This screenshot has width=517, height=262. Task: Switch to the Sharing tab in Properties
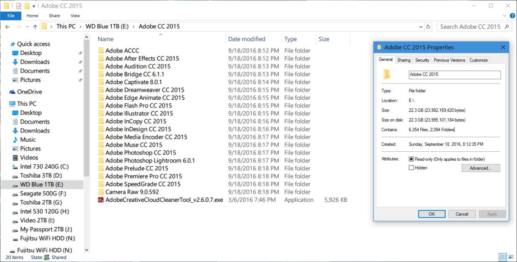click(x=404, y=60)
